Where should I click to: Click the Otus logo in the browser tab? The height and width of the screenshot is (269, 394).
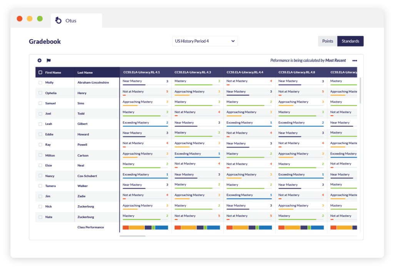(x=58, y=20)
